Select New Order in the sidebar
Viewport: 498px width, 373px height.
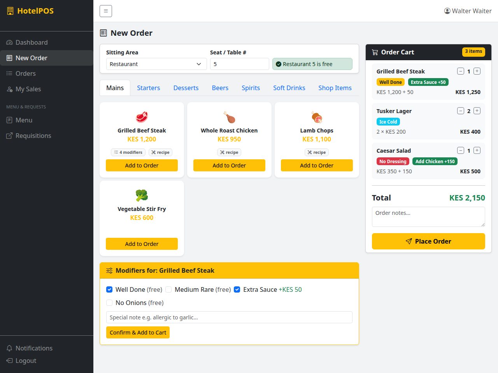(x=47, y=58)
